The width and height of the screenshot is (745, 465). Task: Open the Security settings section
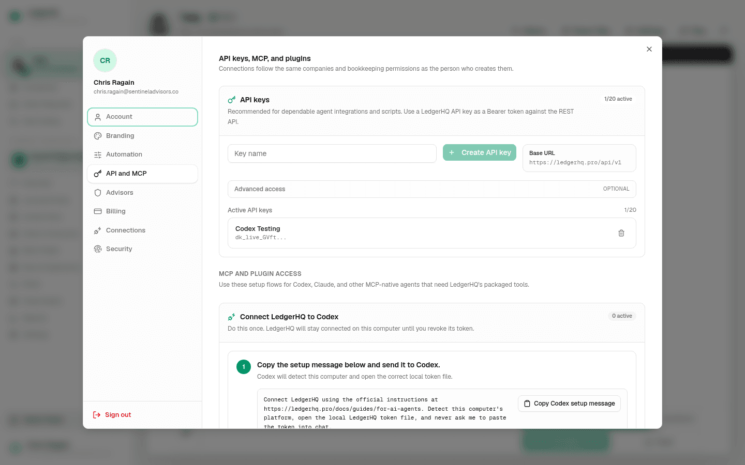tap(142, 249)
